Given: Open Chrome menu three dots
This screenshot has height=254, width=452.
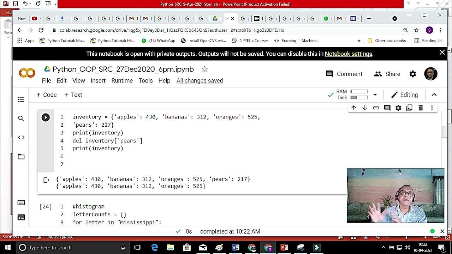Looking at the screenshot, I should point(440,30).
